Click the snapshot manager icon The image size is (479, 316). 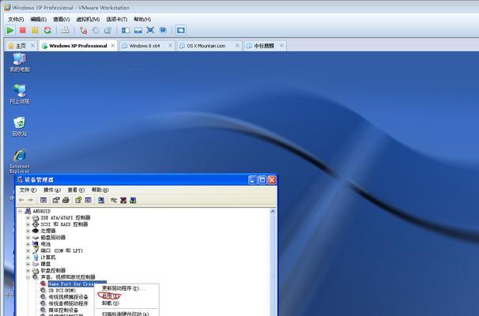tap(107, 30)
